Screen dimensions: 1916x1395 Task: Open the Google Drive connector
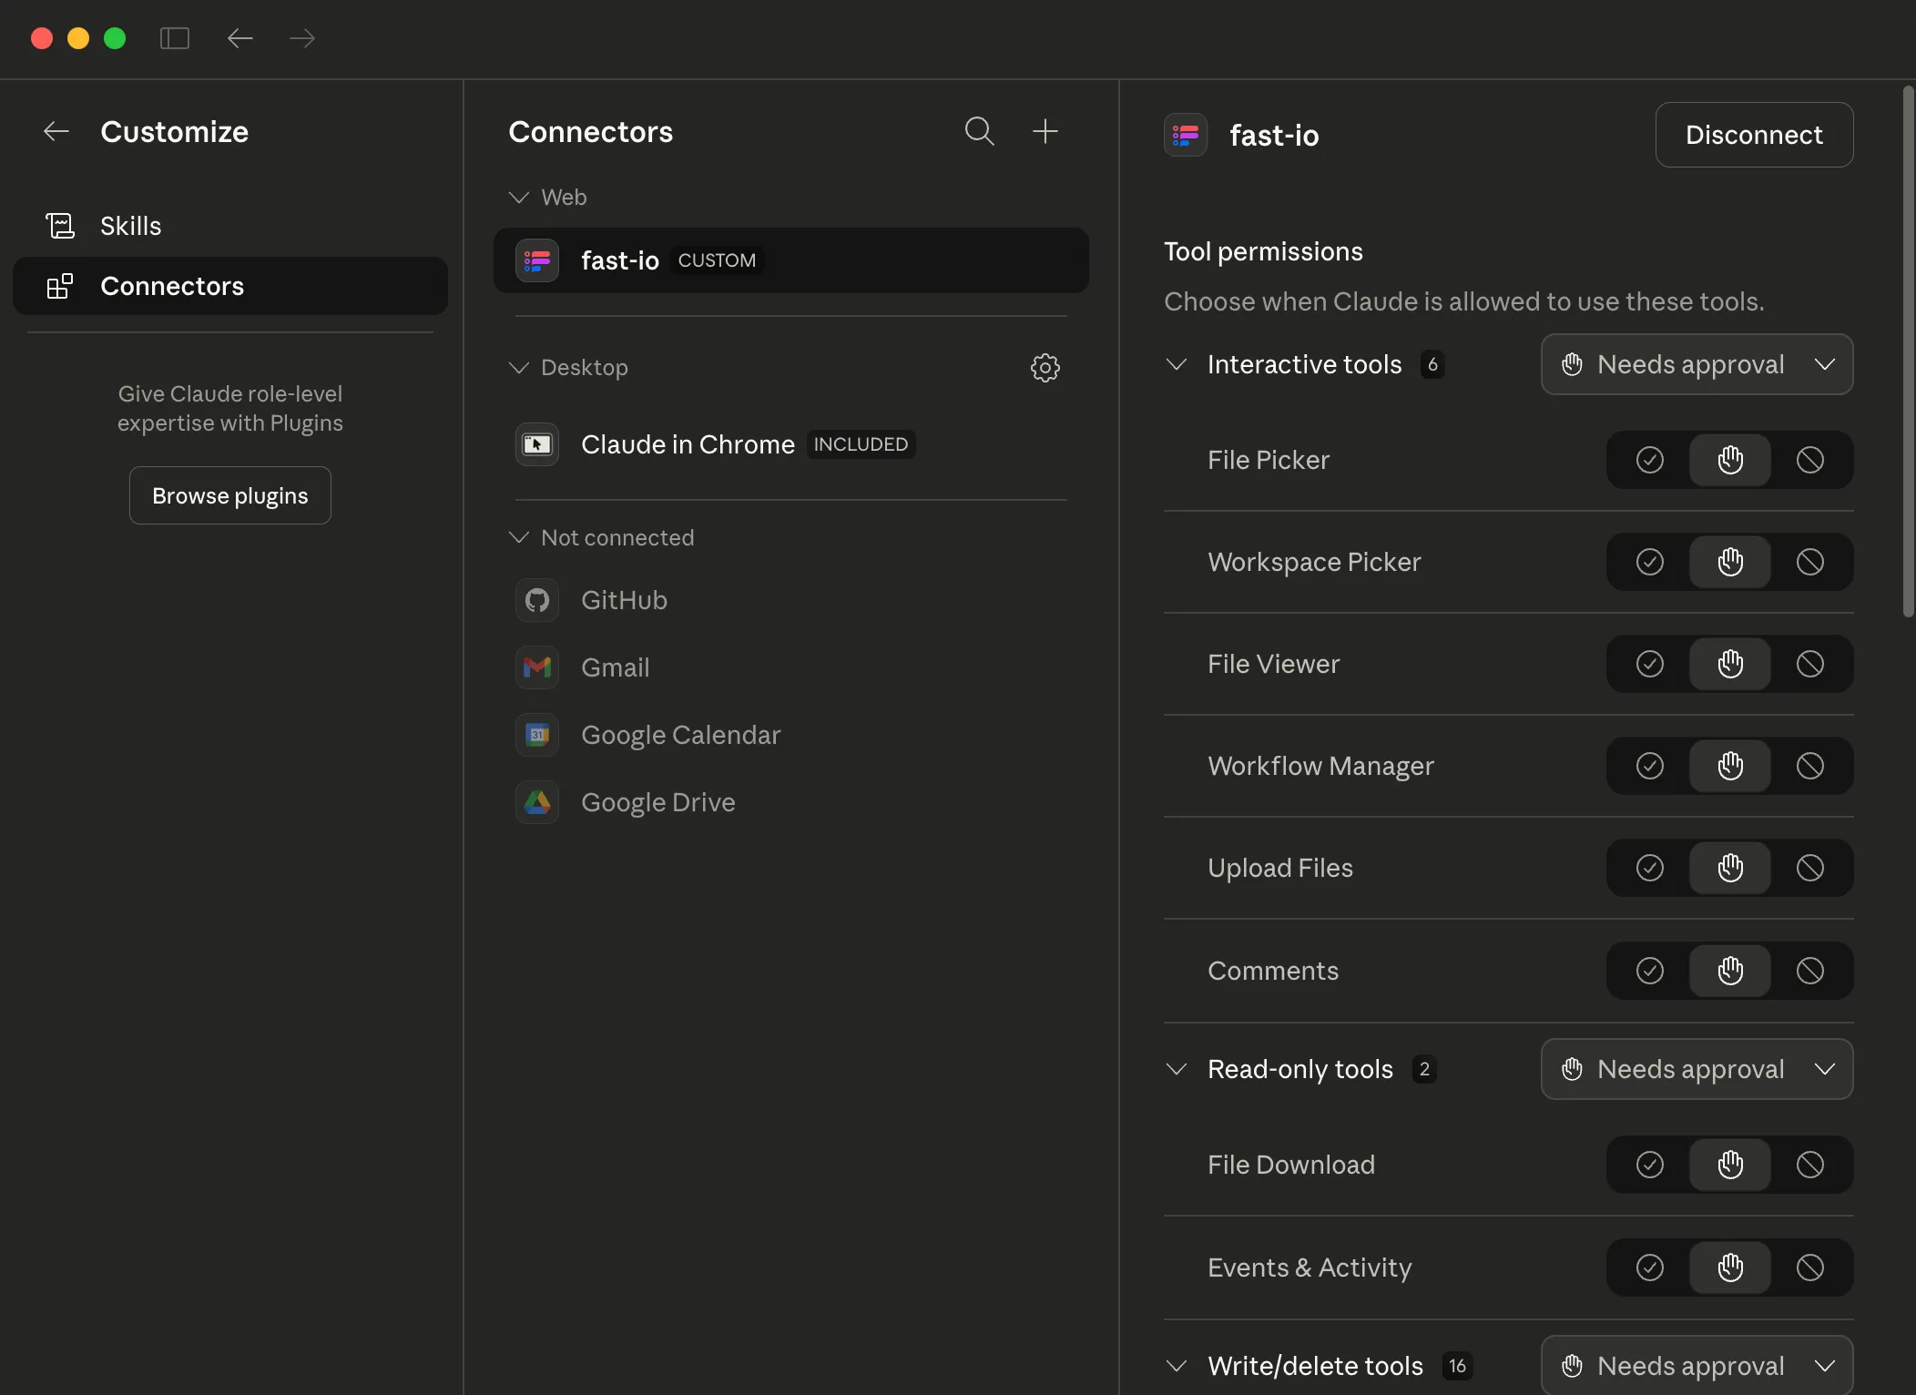(657, 802)
